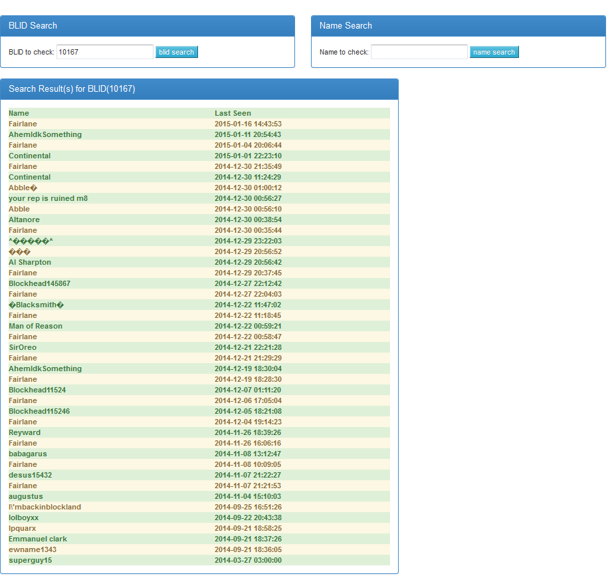Select the Blockhead145867 name

[x=39, y=283]
